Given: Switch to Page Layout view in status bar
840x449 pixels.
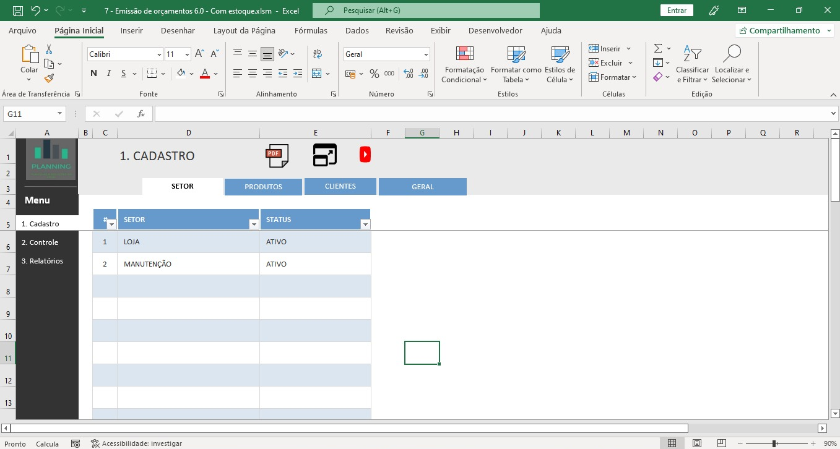Looking at the screenshot, I should point(696,443).
